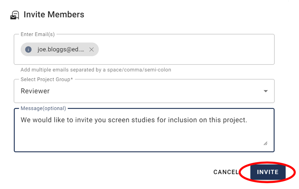The width and height of the screenshot is (299, 189).
Task: Click the Enter Email(s) field label
Action: [x=37, y=34]
